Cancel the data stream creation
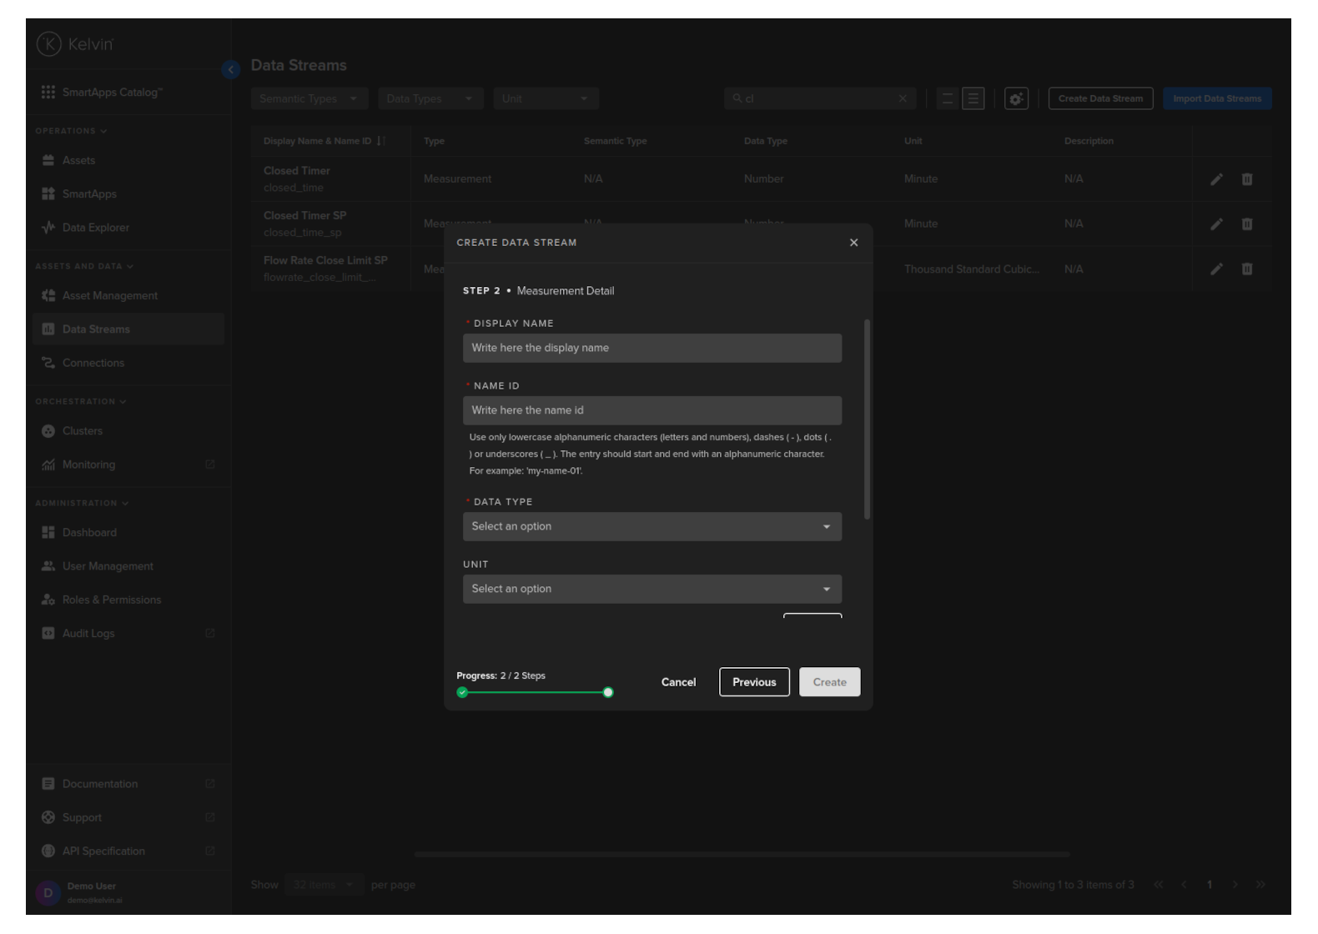 tap(678, 682)
